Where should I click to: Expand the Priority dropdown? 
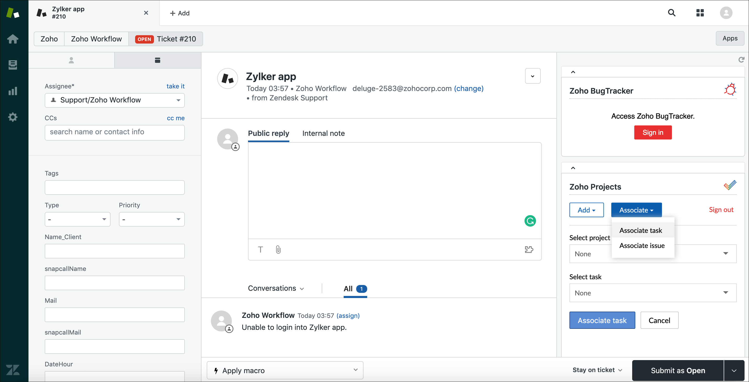pyautogui.click(x=152, y=219)
